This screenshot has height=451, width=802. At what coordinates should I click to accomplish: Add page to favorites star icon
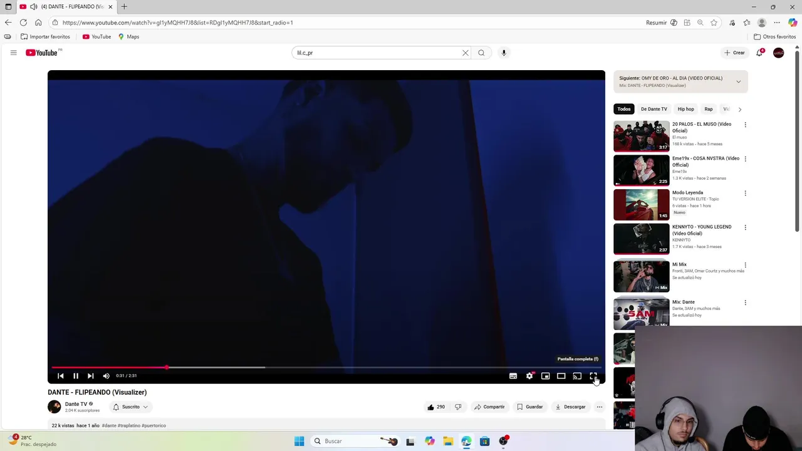pyautogui.click(x=714, y=23)
